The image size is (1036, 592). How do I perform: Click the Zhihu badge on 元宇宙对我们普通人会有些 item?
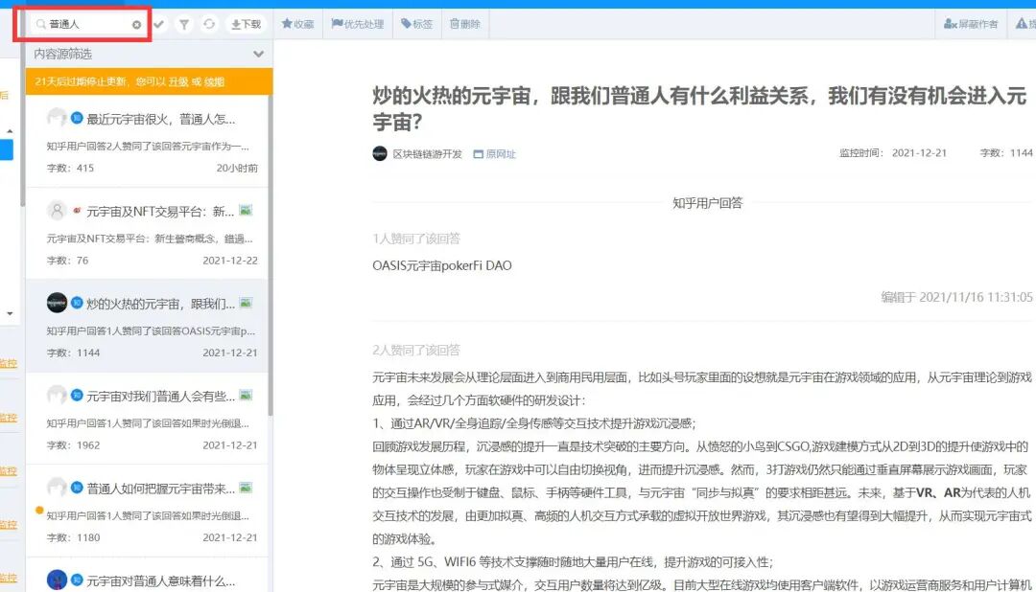[77, 396]
